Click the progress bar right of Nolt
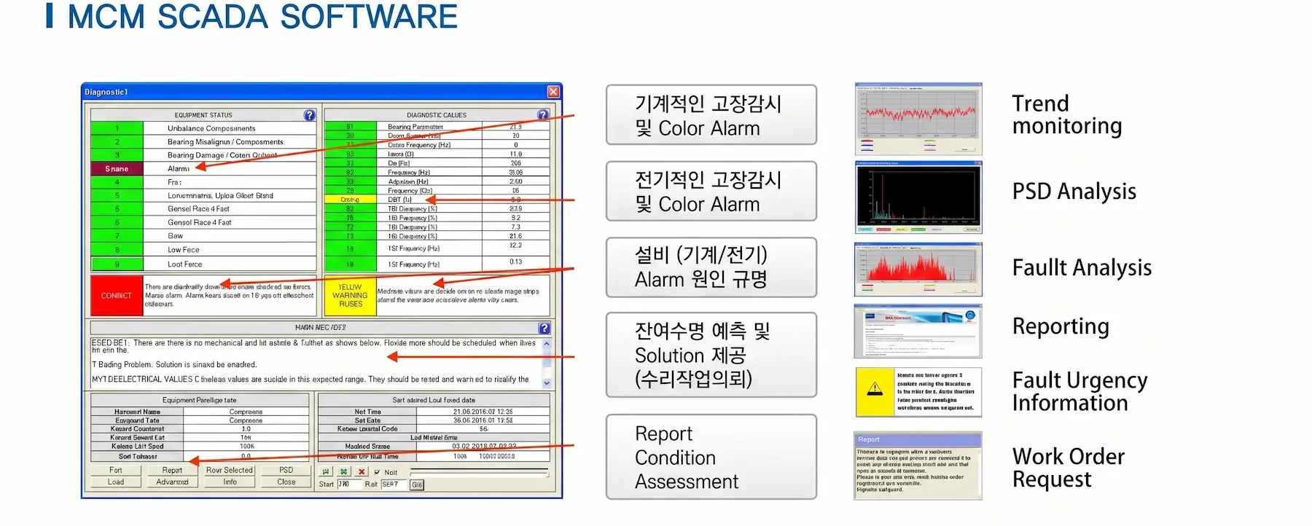Viewport: 1312px width, 526px height. tap(479, 472)
